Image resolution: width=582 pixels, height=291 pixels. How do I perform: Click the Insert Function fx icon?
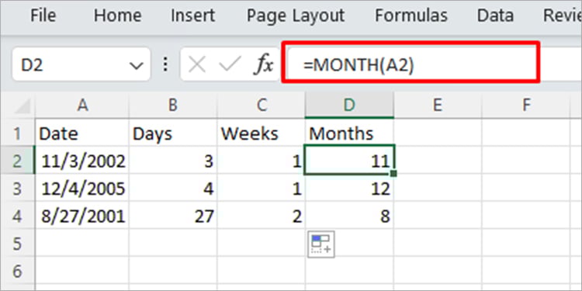pyautogui.click(x=264, y=66)
